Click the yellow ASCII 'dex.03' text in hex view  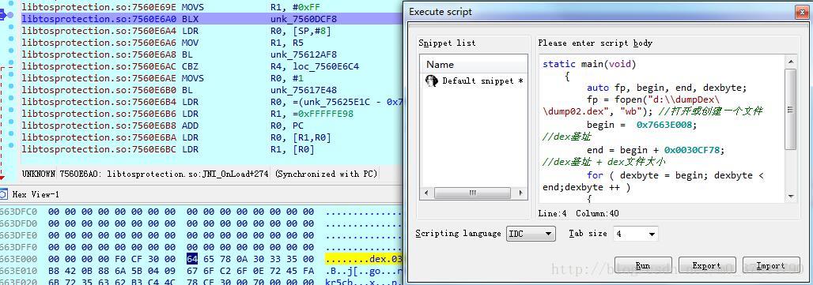385,259
